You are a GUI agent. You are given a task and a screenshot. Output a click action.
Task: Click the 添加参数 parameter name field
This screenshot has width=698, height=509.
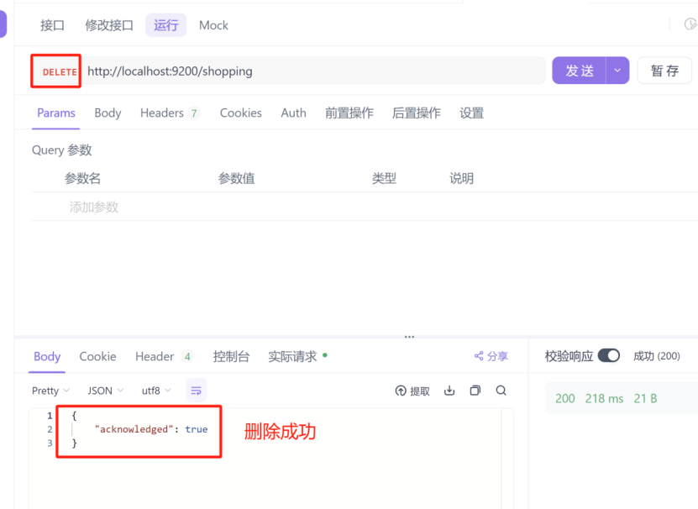point(93,207)
